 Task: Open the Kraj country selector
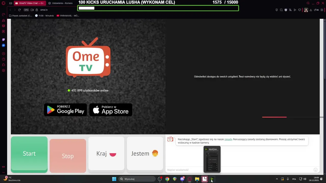click(x=106, y=154)
